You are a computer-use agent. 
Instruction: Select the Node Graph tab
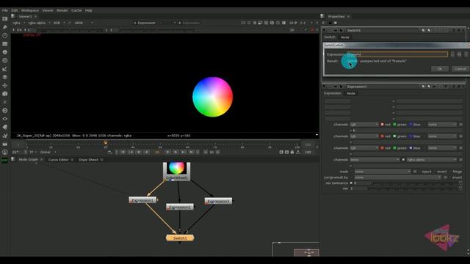tap(29, 160)
